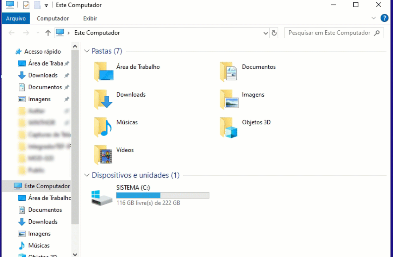Open the Documentos folder icon in Pastas
This screenshot has height=257, width=393.
point(228,72)
